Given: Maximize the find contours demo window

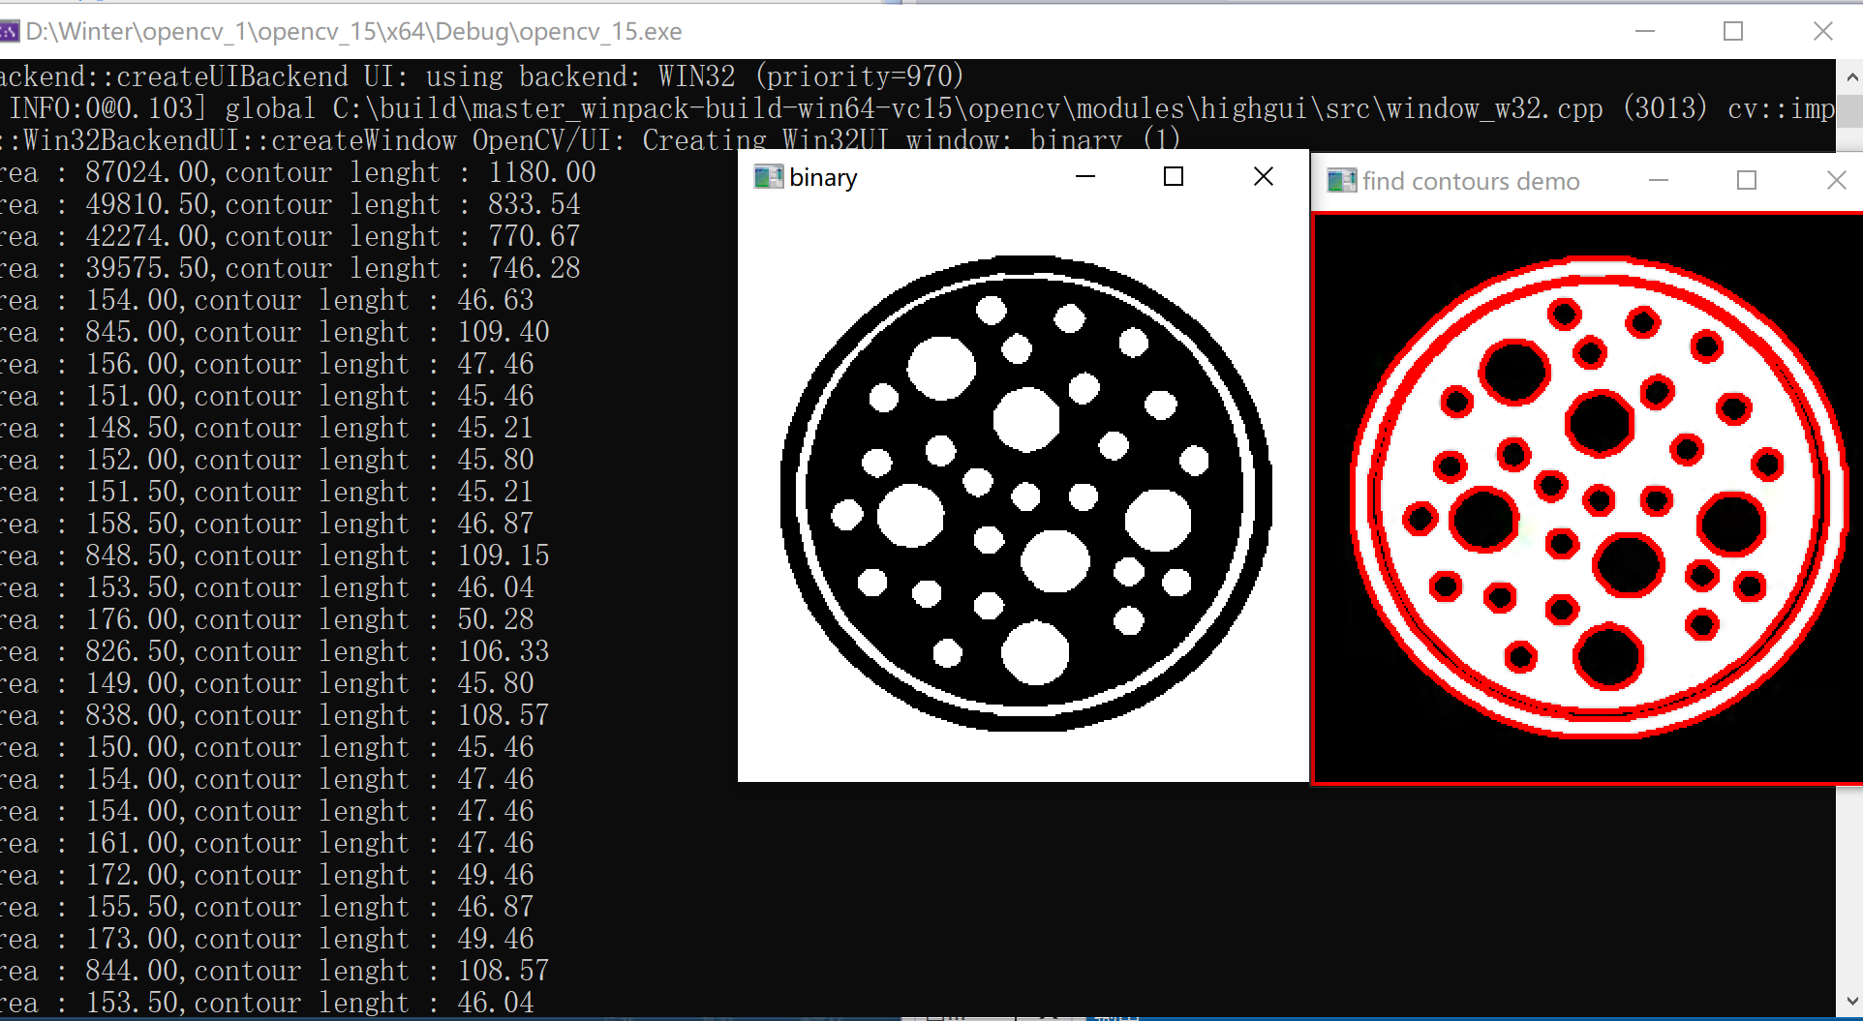Looking at the screenshot, I should (x=1747, y=180).
